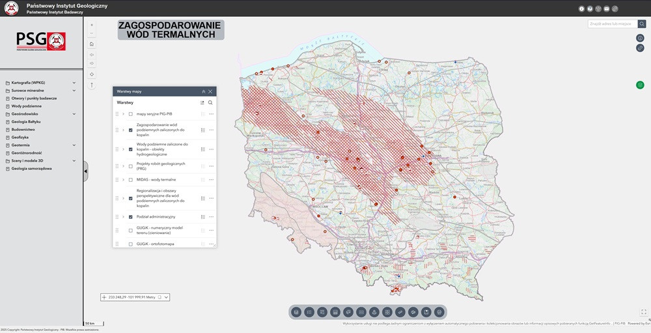This screenshot has height=333, width=651.
Task: Select Geologia samorządowa in sidebar
Action: pos(31,168)
